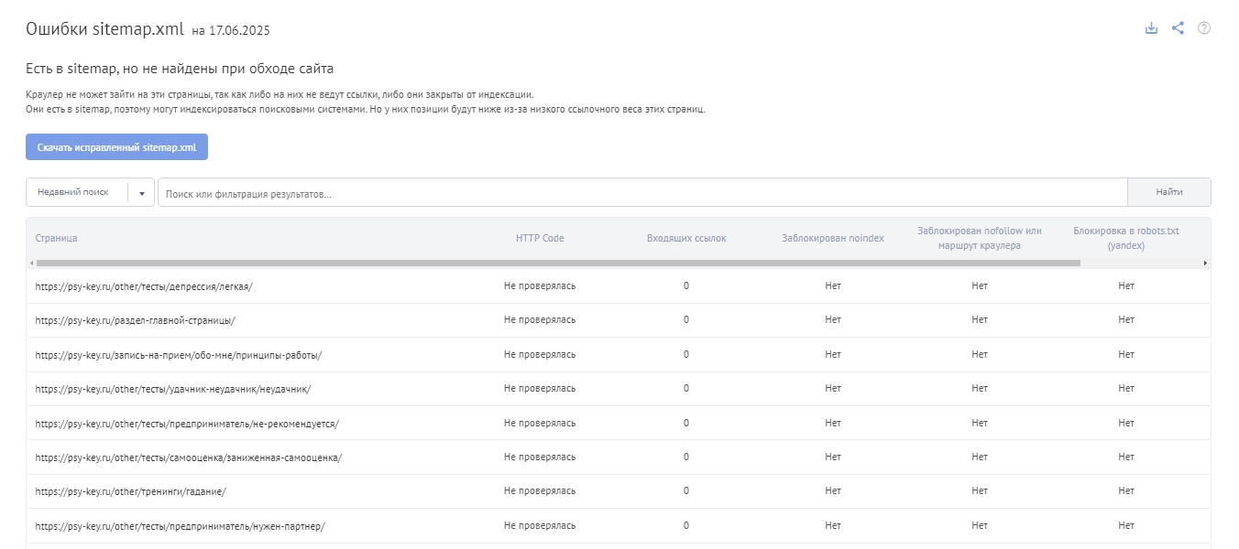Click noindex value in раздел-главной-страницы row
This screenshot has width=1239, height=549.
[833, 320]
